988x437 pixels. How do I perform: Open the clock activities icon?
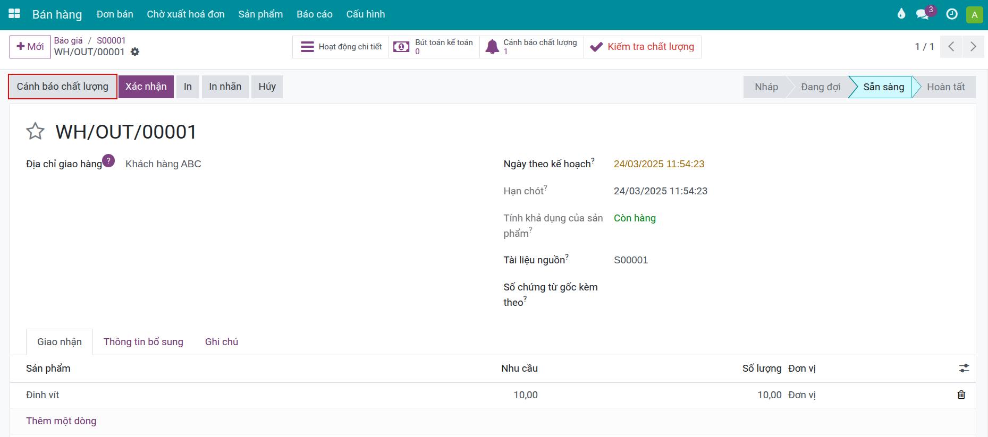(952, 14)
